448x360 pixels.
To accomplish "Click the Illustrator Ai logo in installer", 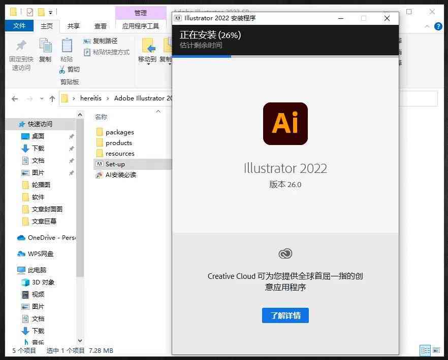I will point(285,124).
